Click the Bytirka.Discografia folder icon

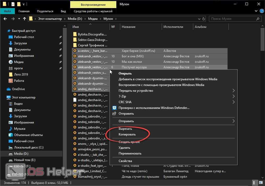(x=75, y=34)
